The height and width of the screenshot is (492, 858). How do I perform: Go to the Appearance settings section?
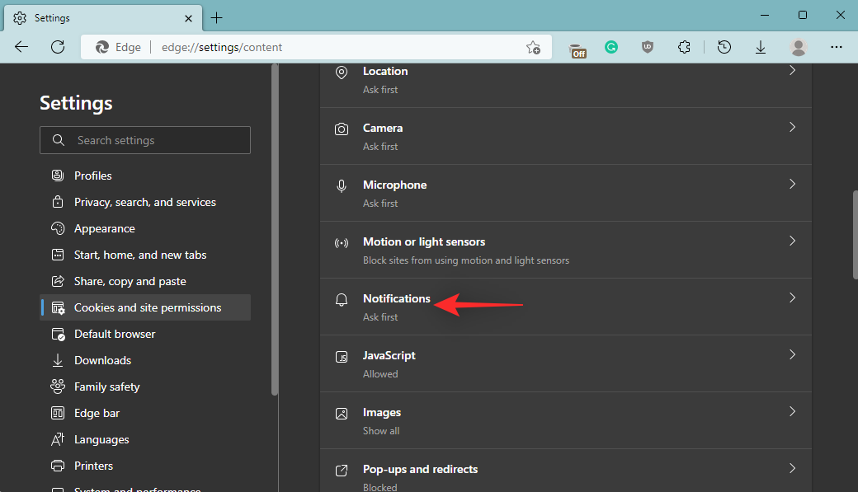coord(104,228)
